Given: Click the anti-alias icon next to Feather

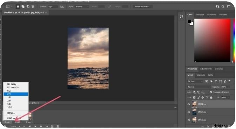Looking at the screenshot, I should coord(62,7).
